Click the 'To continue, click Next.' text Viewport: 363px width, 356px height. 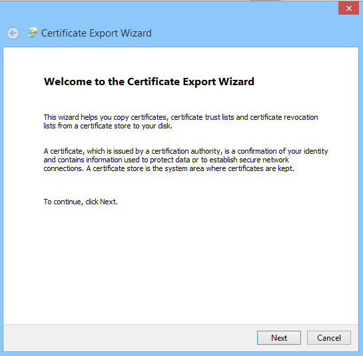(81, 202)
